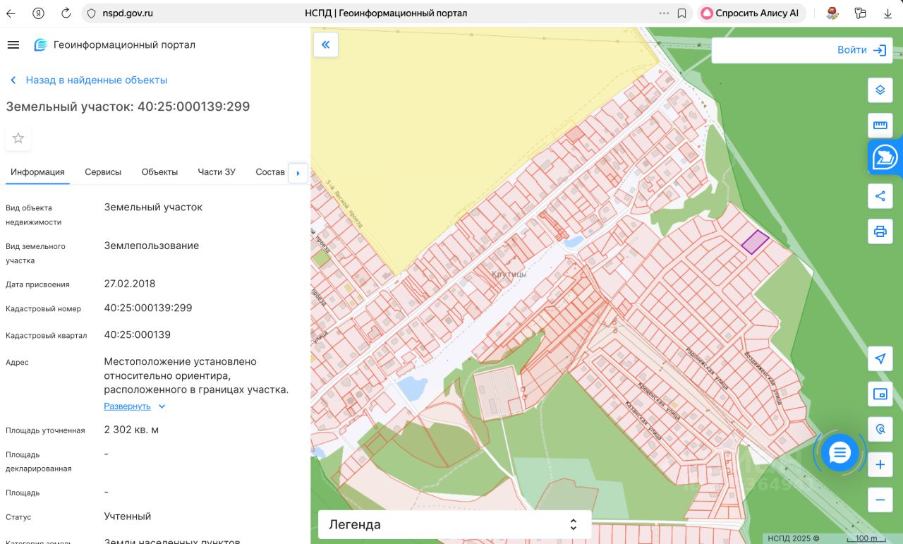
Task: Open the hamburger main menu
Action: pyautogui.click(x=13, y=45)
